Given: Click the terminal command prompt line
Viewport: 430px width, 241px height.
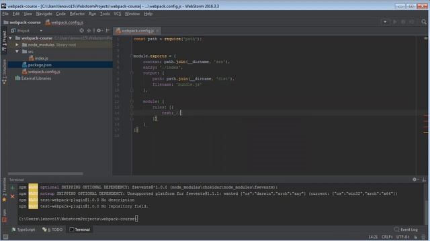Looking at the screenshot, I should [x=78, y=219].
